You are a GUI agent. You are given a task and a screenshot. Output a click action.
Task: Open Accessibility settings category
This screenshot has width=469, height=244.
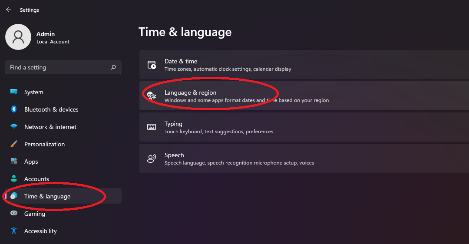63,231
